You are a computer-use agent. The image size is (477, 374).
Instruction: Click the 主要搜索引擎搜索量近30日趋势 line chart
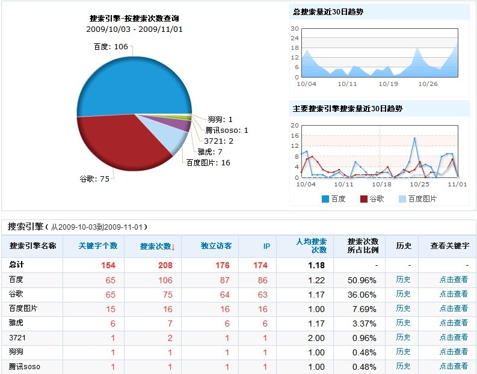click(380, 152)
